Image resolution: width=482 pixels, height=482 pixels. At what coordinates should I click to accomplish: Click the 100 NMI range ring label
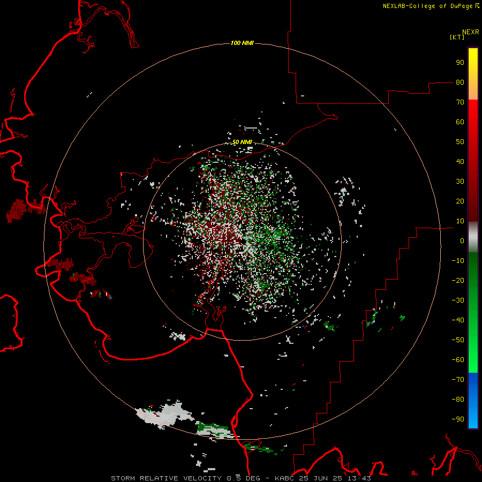click(242, 43)
